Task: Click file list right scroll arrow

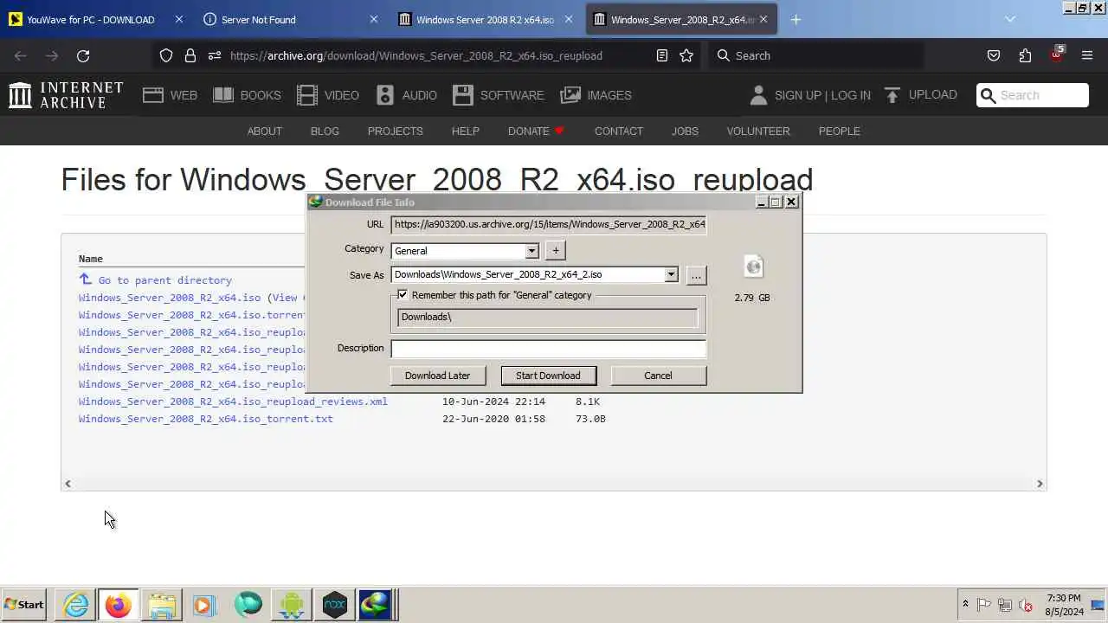Action: pos(1040,484)
